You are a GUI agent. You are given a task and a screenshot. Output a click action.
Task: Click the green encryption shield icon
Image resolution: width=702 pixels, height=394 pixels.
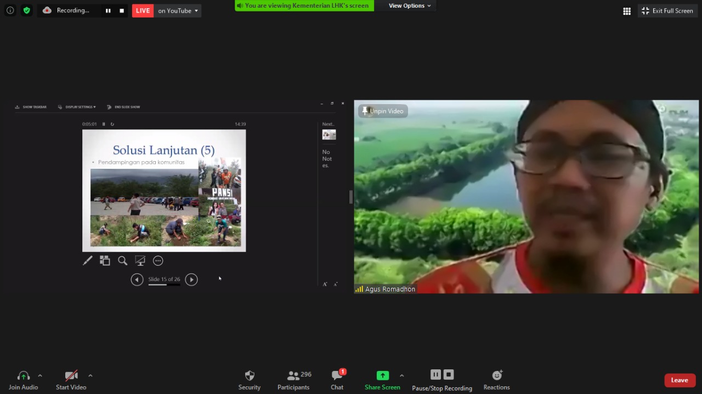[x=27, y=10]
